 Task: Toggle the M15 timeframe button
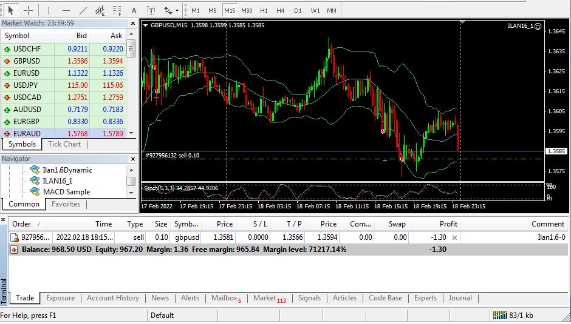230,10
